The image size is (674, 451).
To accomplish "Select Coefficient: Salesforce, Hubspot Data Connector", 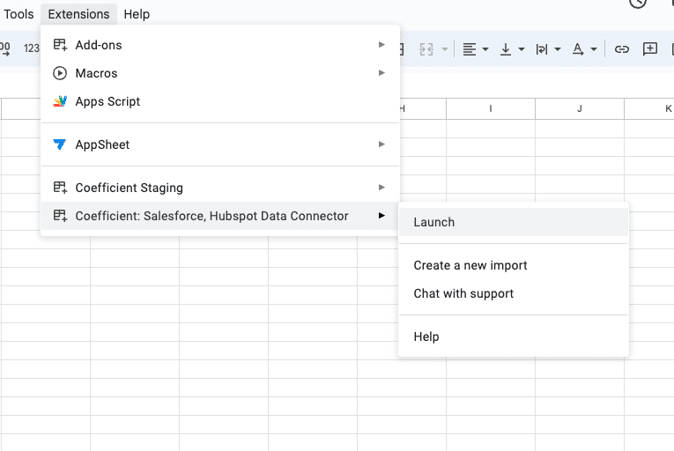I will 220,216.
